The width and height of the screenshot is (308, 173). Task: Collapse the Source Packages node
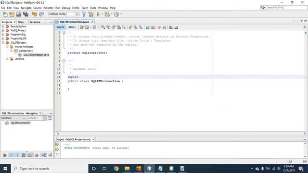pos(7,47)
